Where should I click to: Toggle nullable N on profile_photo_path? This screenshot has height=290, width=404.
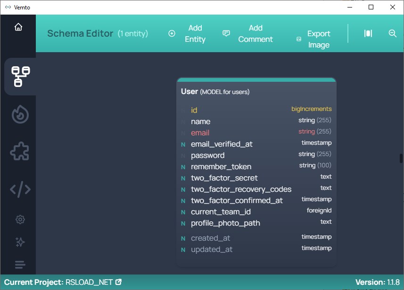point(183,224)
